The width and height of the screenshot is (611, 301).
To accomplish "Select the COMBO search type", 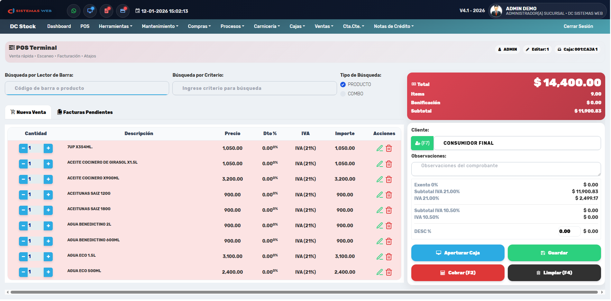I will click(x=343, y=94).
